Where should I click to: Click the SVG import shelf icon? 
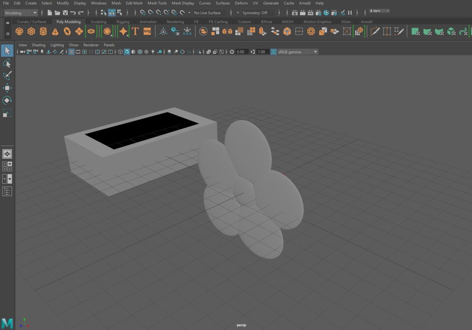[147, 31]
